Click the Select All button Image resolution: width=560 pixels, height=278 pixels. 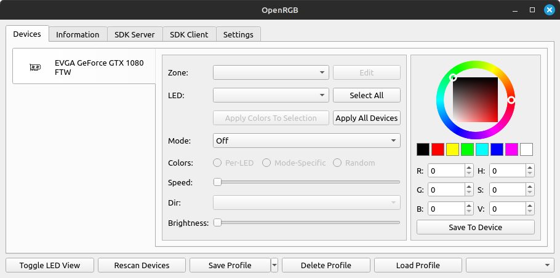pyautogui.click(x=367, y=95)
